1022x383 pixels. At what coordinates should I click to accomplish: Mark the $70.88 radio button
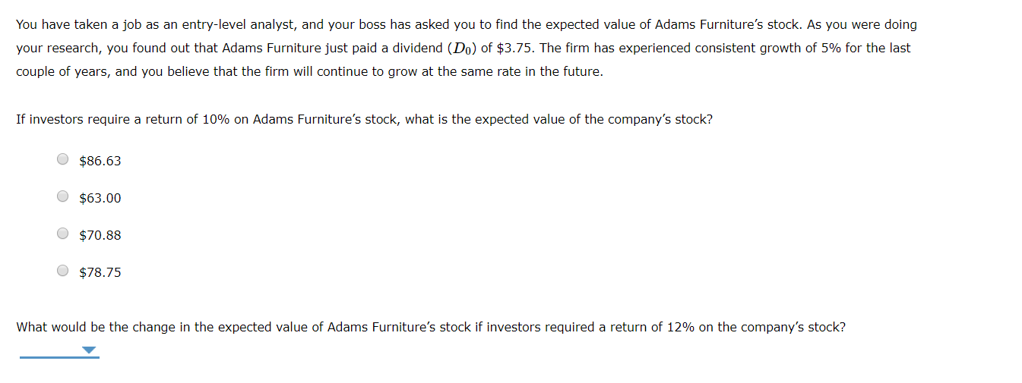(x=63, y=234)
